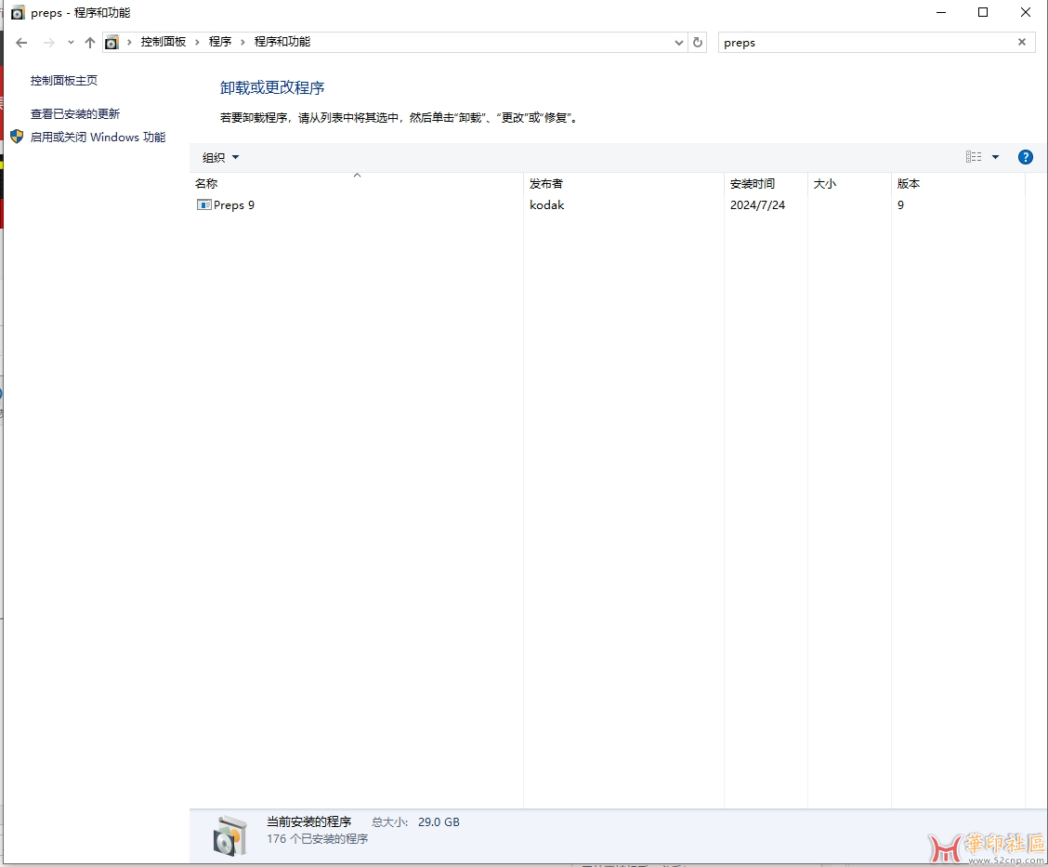Open the recent locations dropdown arrow
1048x867 pixels.
click(71, 43)
